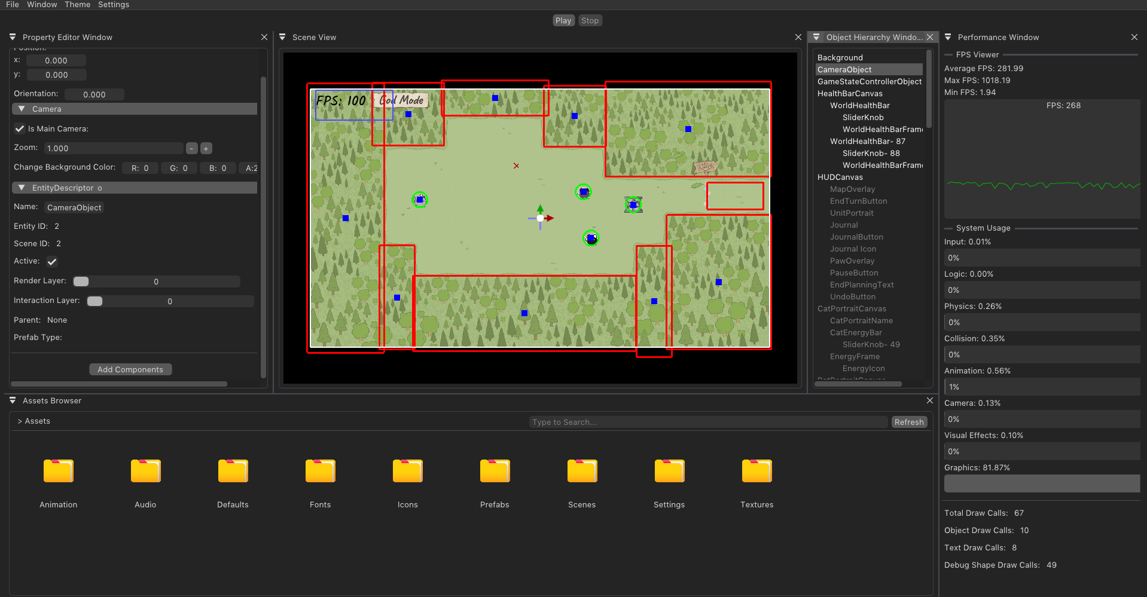
Task: Adjust the Render Layer slider
Action: click(156, 281)
